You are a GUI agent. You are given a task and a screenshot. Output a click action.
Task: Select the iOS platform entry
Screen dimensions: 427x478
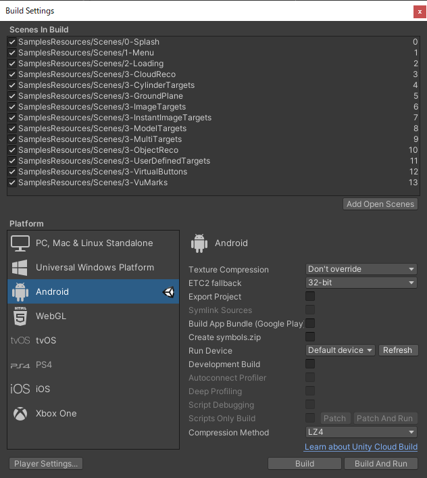(x=93, y=389)
